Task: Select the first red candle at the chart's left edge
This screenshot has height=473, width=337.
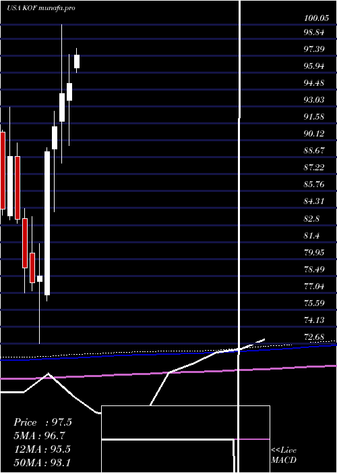Action: (x=3, y=170)
